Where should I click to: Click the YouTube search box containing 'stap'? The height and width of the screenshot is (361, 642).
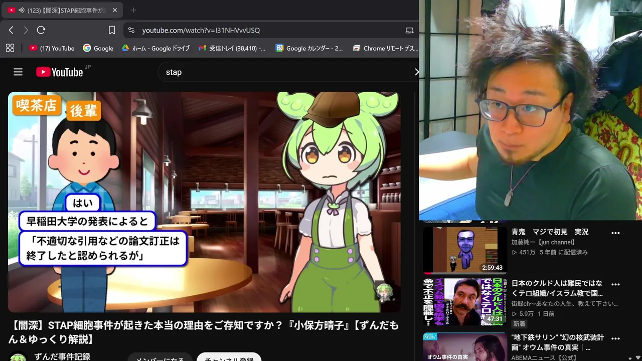[x=288, y=72]
